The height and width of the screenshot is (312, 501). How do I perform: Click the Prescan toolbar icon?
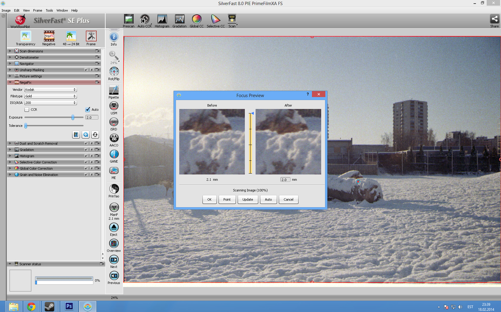(x=129, y=19)
